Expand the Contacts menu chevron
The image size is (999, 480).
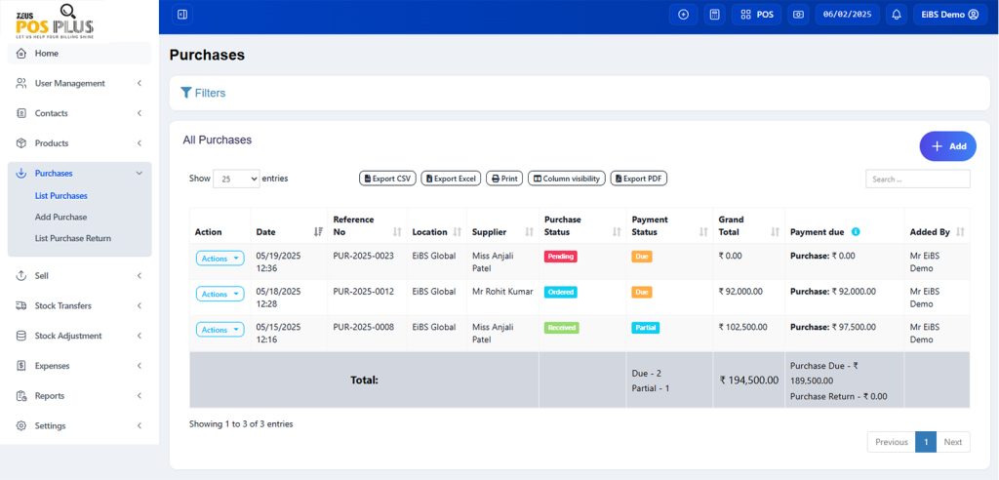point(139,113)
